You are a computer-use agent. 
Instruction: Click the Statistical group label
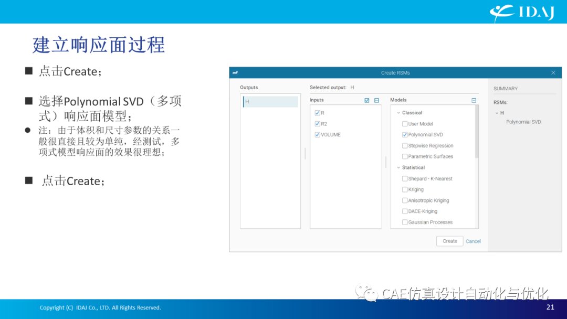pyautogui.click(x=413, y=167)
